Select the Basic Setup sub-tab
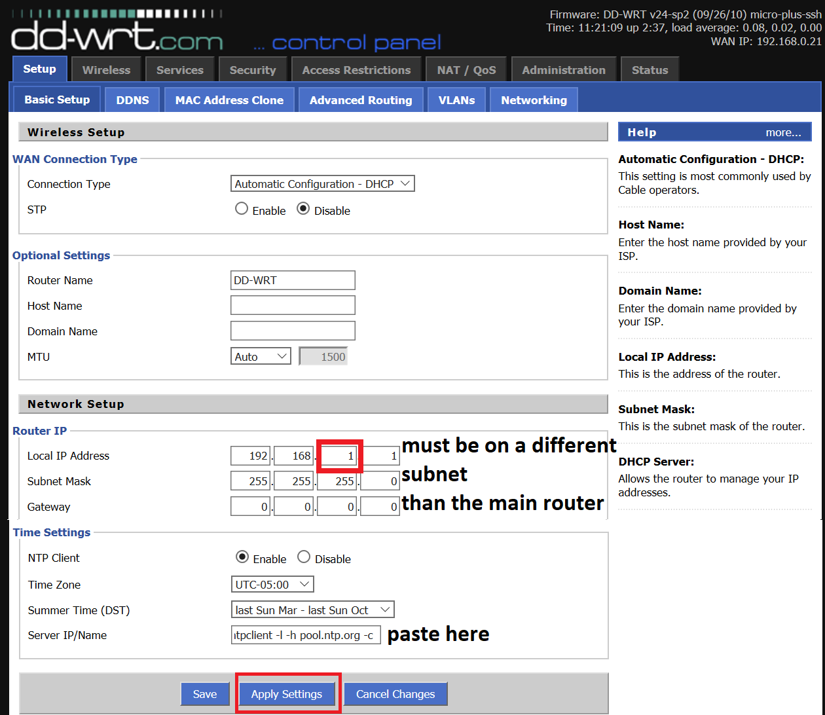This screenshot has height=715, width=825. (57, 100)
